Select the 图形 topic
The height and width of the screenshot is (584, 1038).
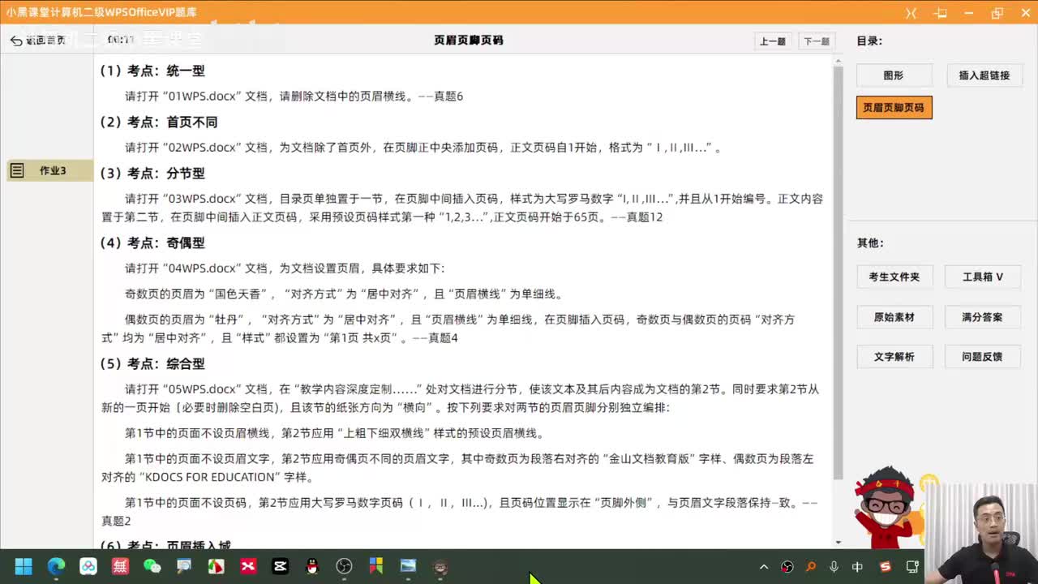893,75
